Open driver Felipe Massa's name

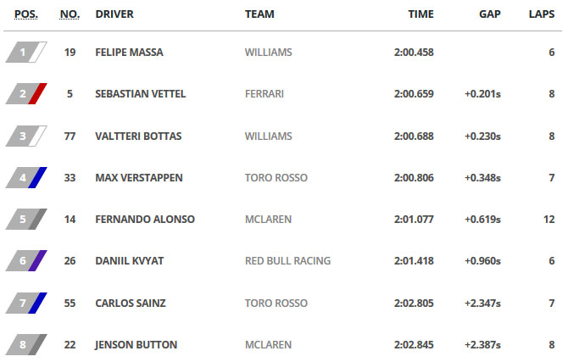130,53
